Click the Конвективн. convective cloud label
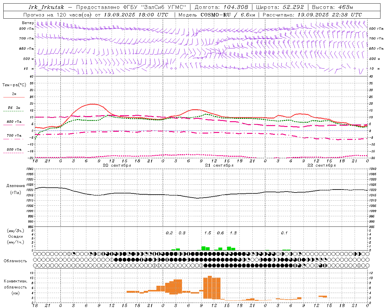385x308 pixels. click(x=16, y=281)
